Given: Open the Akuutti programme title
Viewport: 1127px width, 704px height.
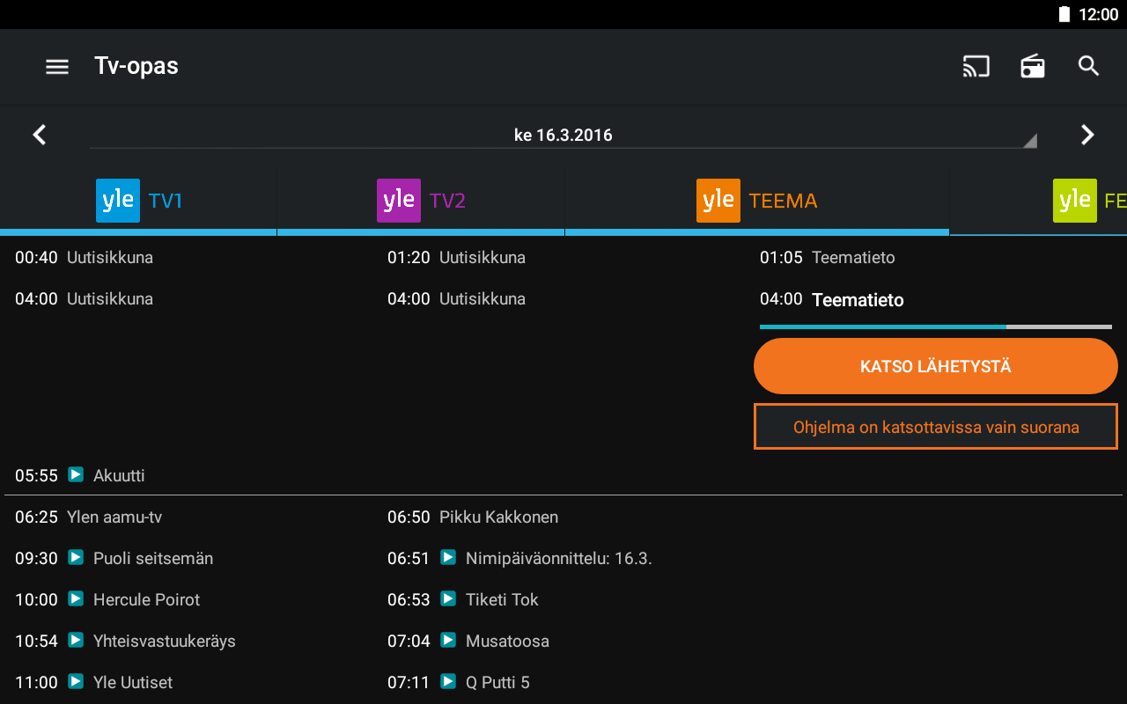Looking at the screenshot, I should pyautogui.click(x=119, y=476).
